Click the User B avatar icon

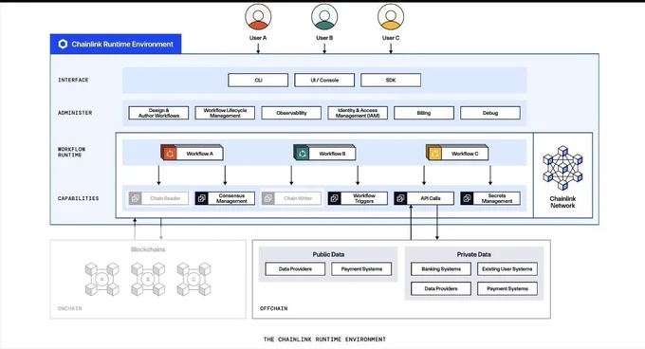[324, 16]
